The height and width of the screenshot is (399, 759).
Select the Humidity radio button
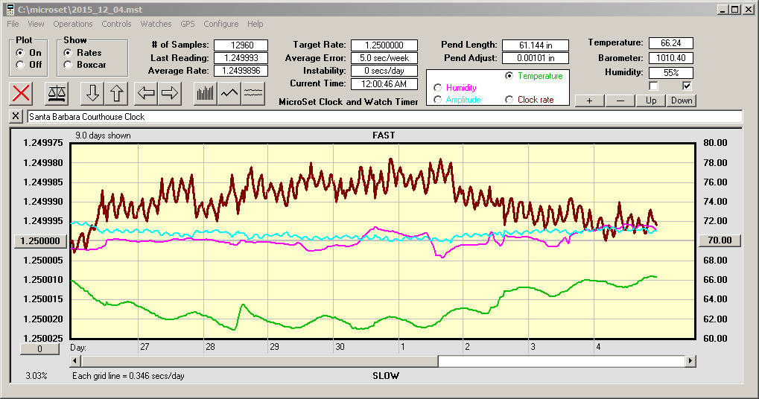click(x=437, y=88)
